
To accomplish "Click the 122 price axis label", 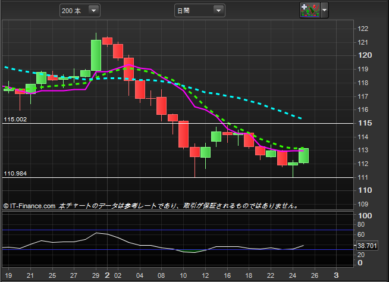I will (x=363, y=29).
